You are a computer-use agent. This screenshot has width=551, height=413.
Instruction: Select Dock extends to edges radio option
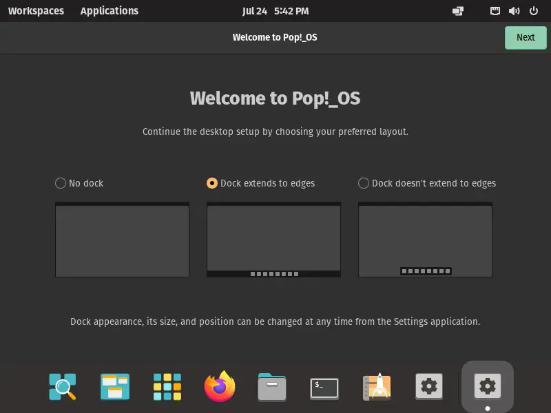click(212, 183)
